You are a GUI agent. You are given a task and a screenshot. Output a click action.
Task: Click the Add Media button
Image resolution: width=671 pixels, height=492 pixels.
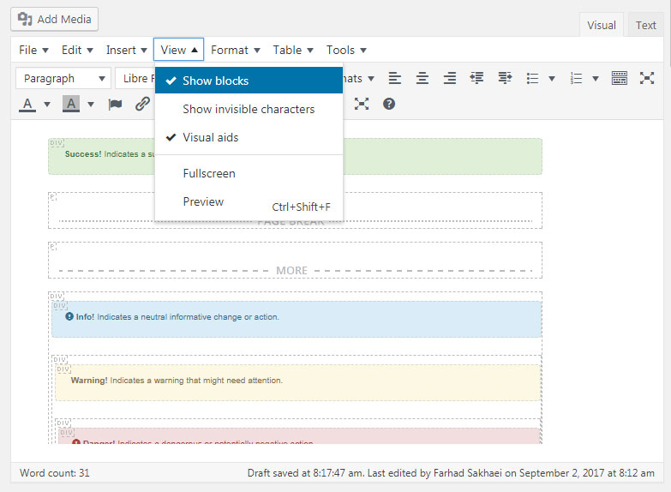click(54, 19)
